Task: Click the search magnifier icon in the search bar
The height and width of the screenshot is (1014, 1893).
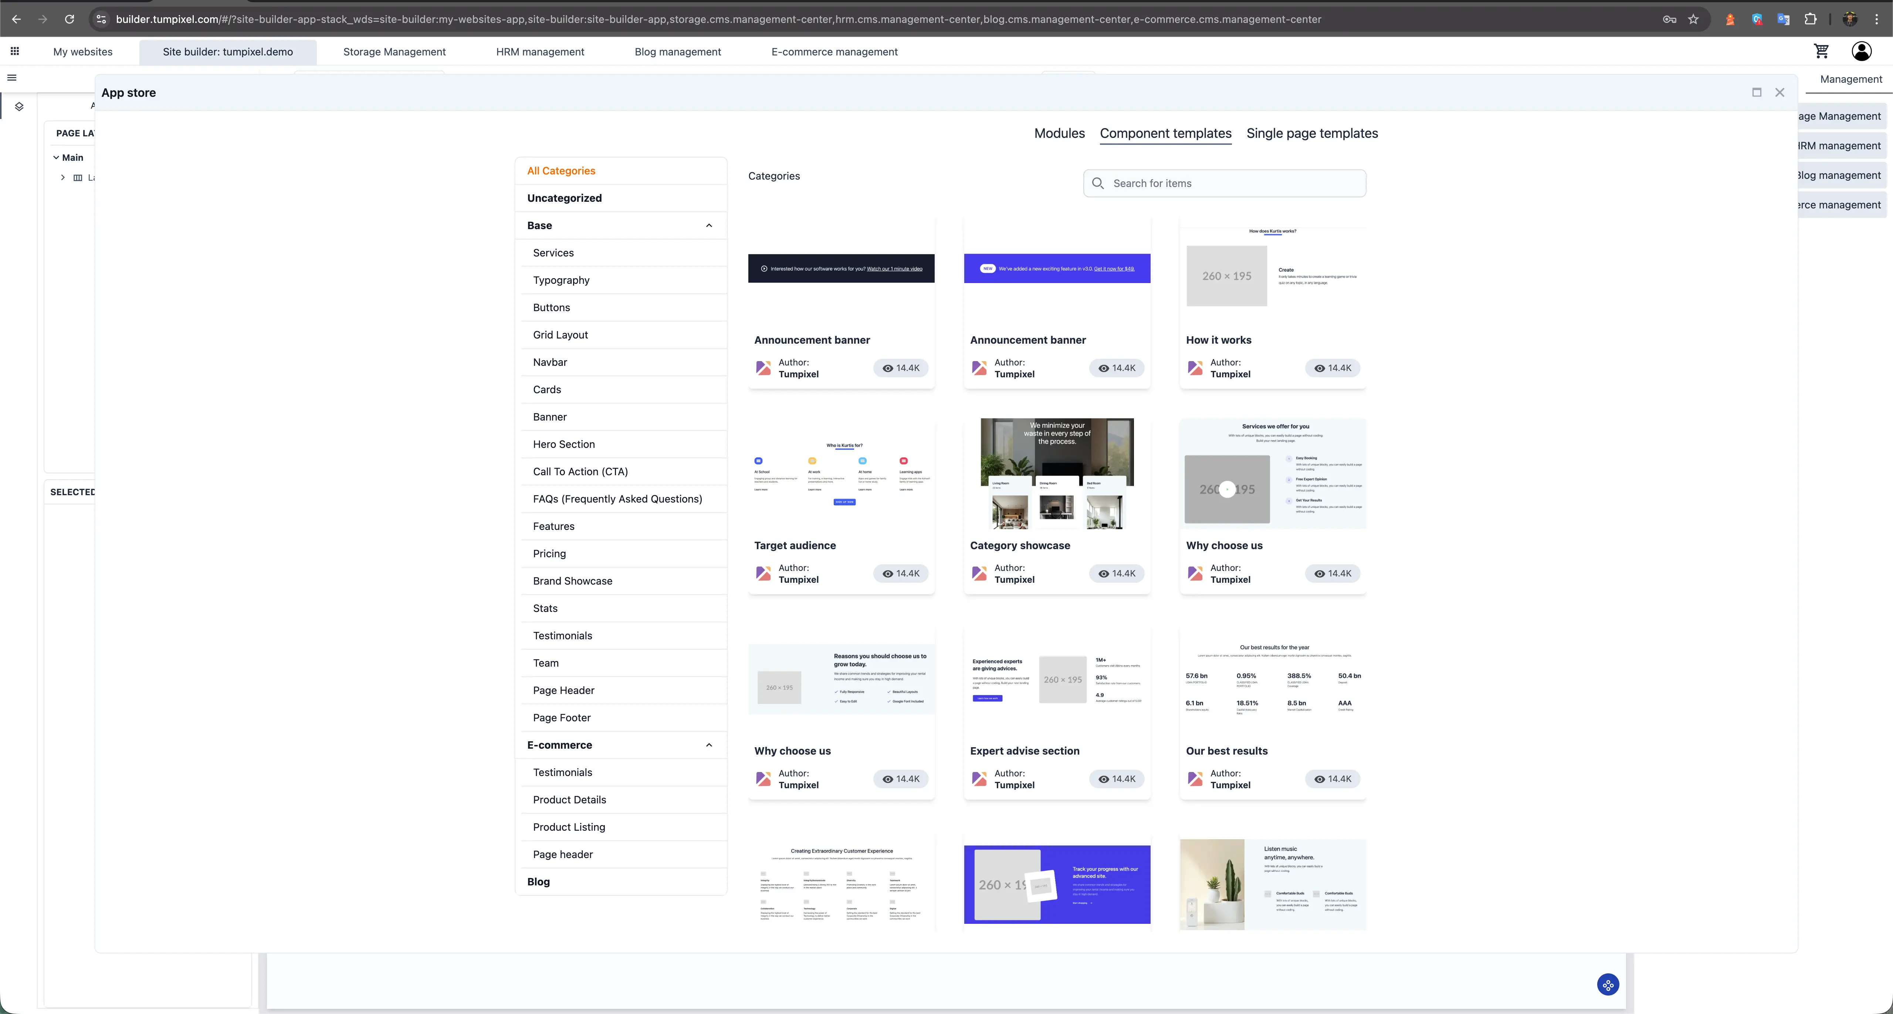Action: [x=1098, y=183]
